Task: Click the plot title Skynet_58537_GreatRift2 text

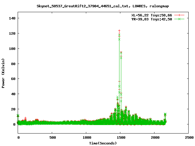Action: point(103,6)
